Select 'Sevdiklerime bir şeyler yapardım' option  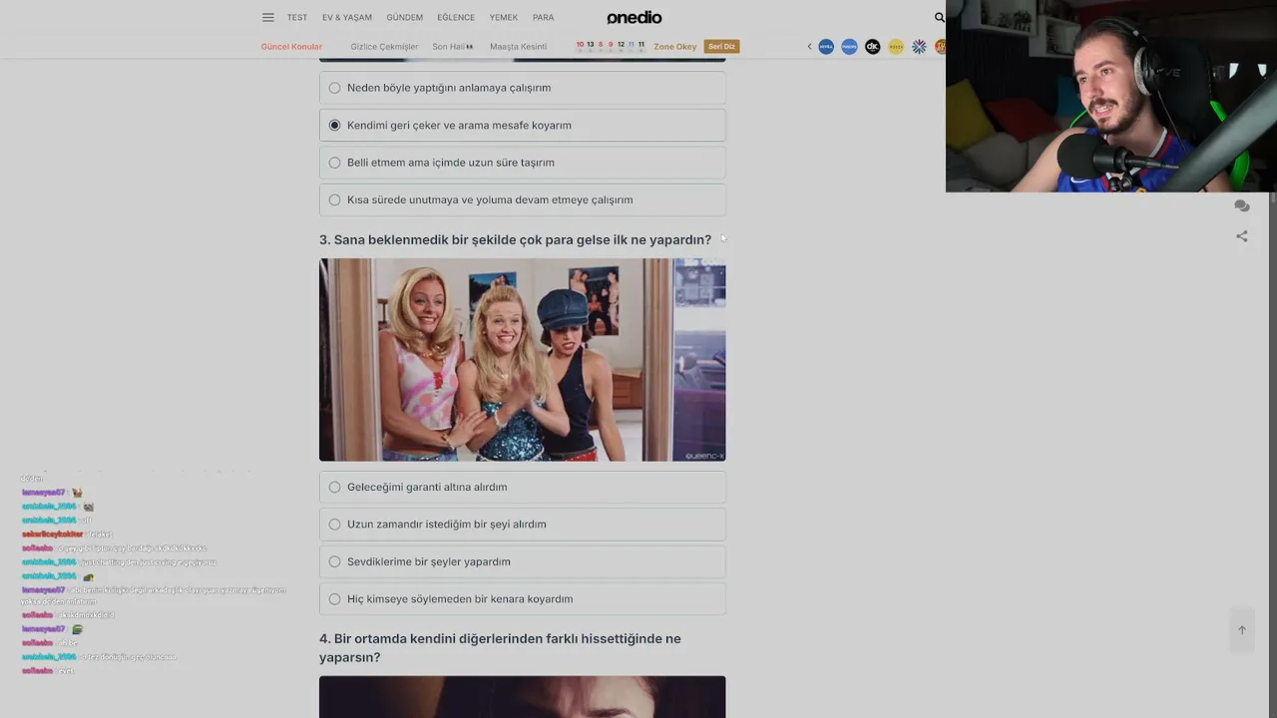(523, 561)
